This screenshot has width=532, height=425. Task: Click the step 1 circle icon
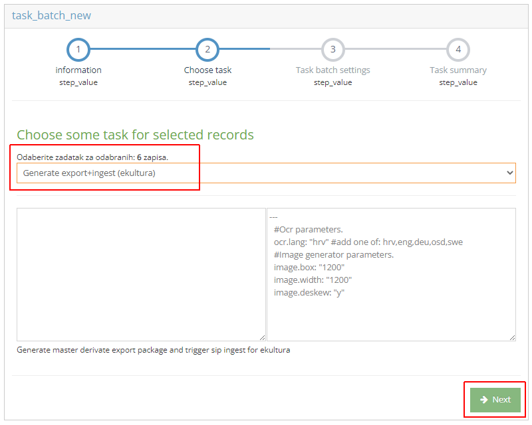point(78,49)
